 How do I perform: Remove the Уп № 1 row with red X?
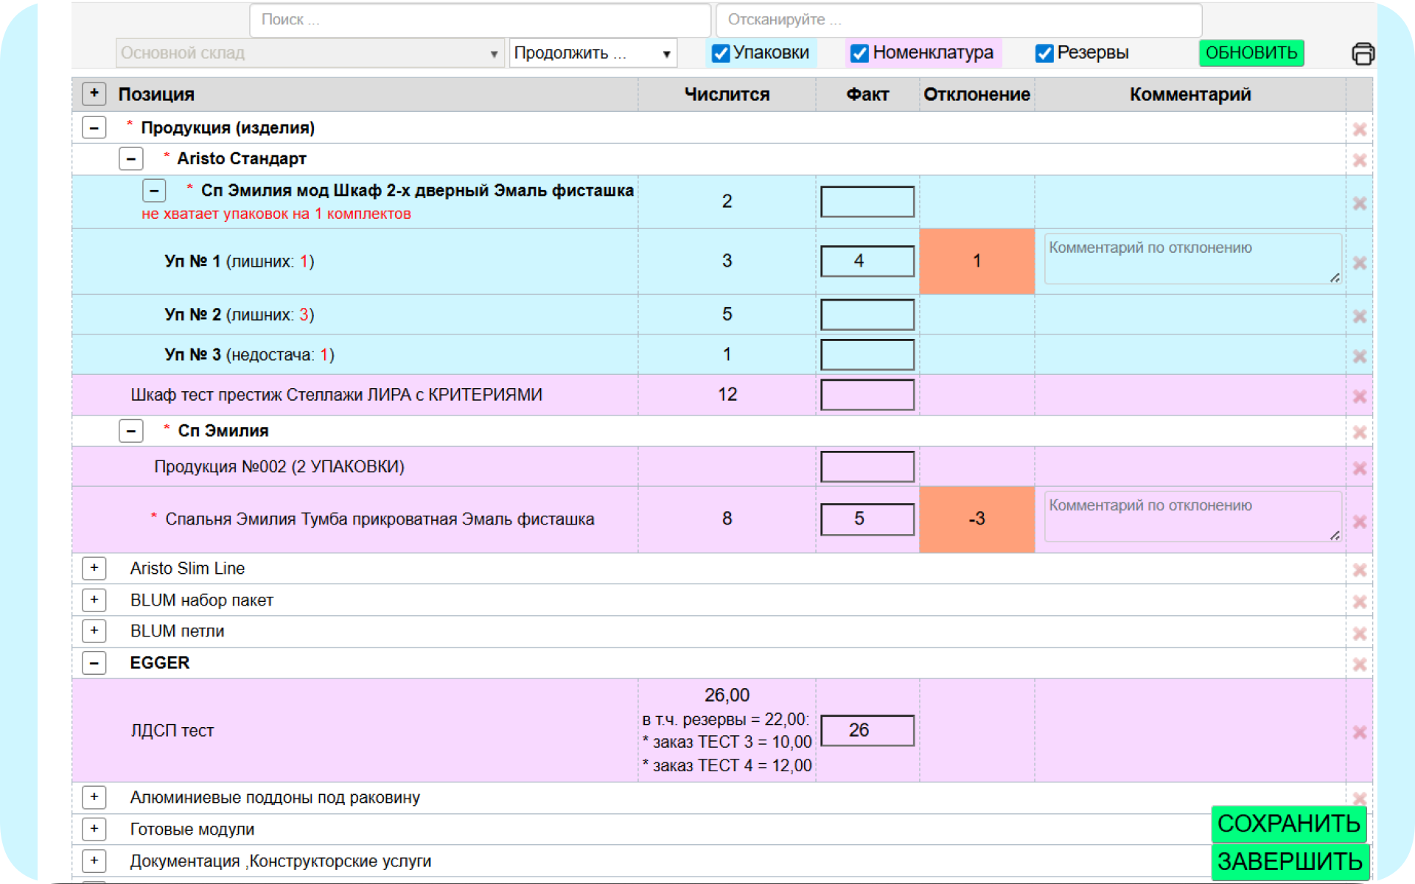(x=1360, y=263)
